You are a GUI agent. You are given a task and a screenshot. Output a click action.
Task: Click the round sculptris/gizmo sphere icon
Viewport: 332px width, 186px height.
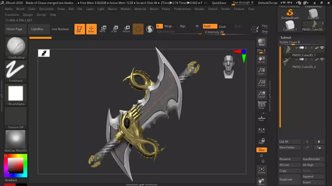(138, 29)
